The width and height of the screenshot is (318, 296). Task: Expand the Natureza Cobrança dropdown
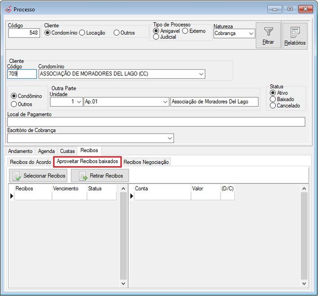[251, 34]
